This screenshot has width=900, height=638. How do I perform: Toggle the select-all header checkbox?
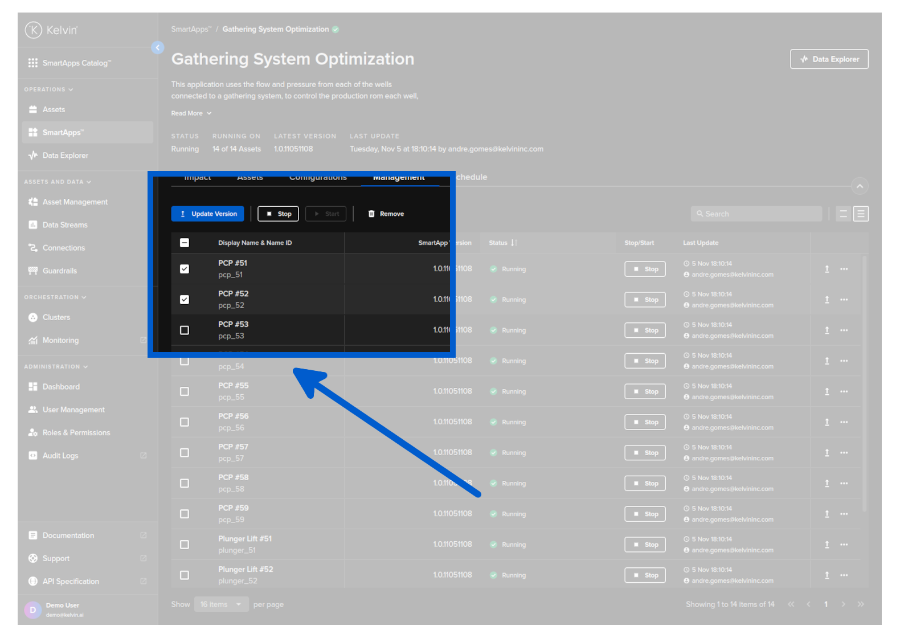[x=185, y=243]
